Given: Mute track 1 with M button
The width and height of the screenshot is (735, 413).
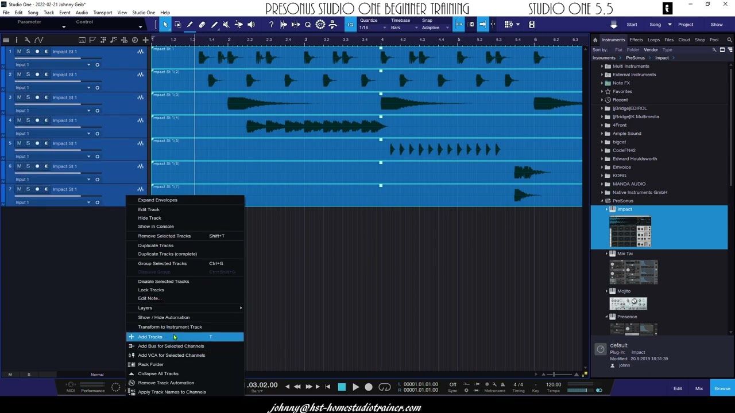Looking at the screenshot, I should pos(18,52).
